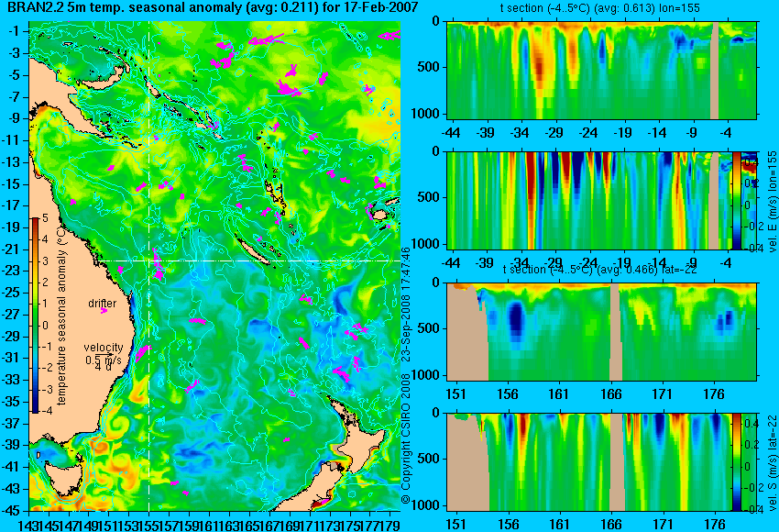
Task: Open the eastward velocity section panel for lon=155
Action: (602, 200)
